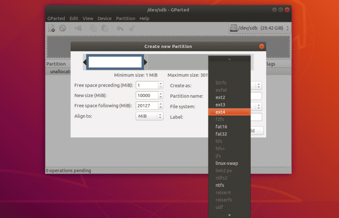Increase New size using its up spinner
Screen dimensions: 339x218
160,94
